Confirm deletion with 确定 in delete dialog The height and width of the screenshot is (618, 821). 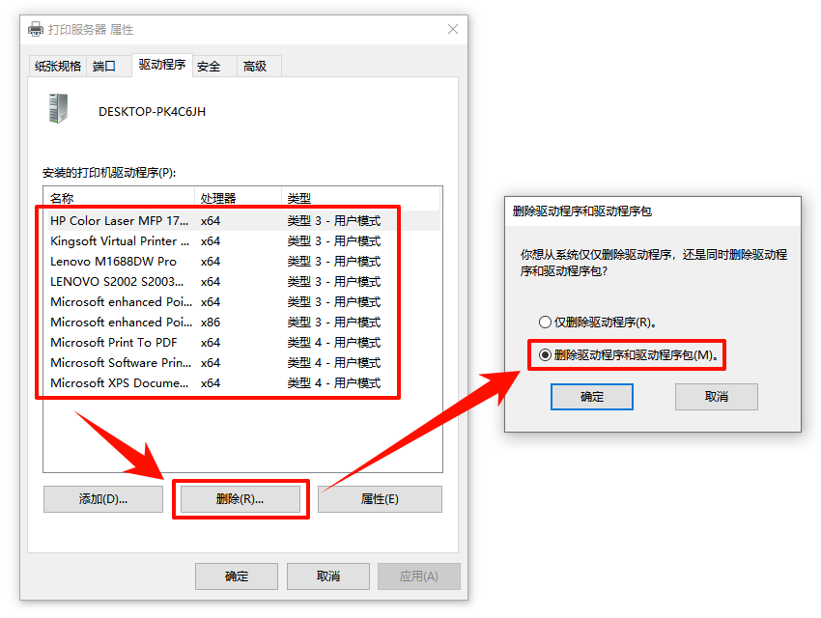coord(592,397)
